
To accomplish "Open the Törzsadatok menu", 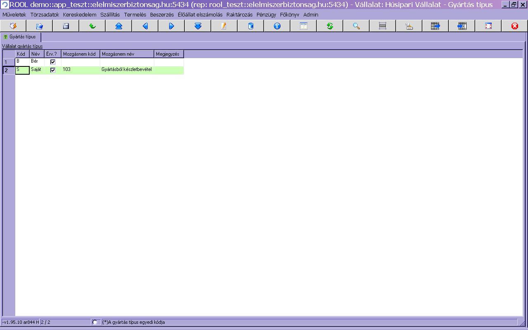I will click(x=45, y=14).
